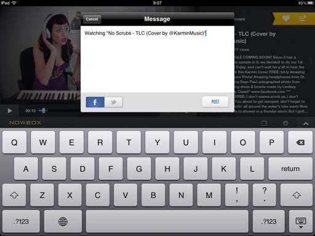Tap the E key

(x=71, y=143)
